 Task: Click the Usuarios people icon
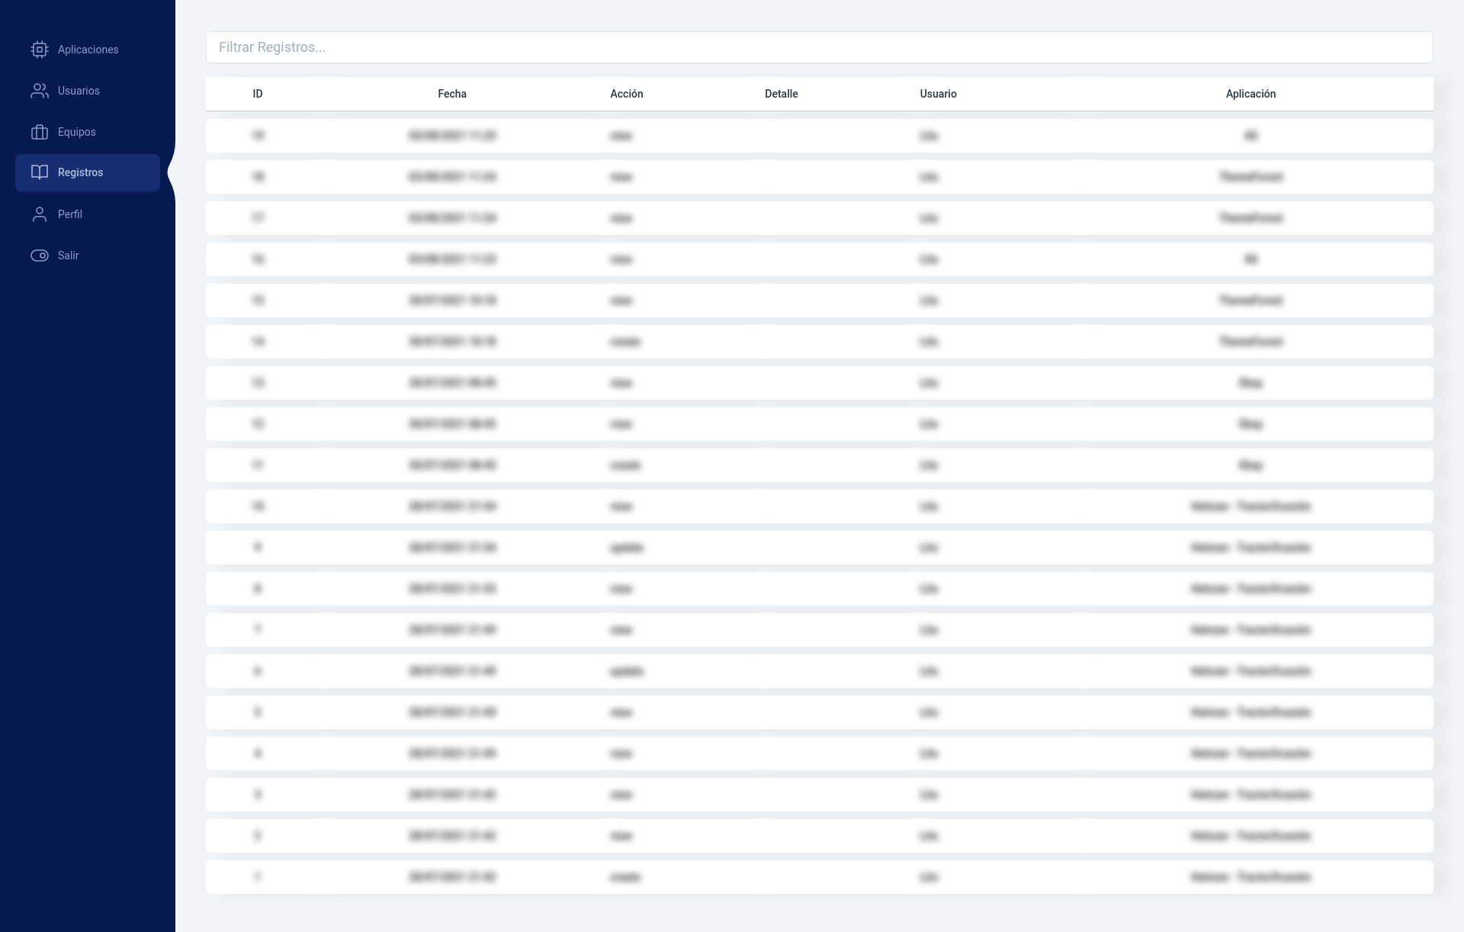click(40, 91)
